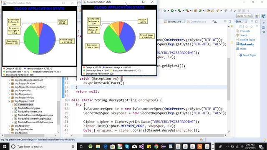Select org.cloudbus.cloudsim.util package
Image resolution: width=267 pixels, height=150 pixels.
(29, 80)
